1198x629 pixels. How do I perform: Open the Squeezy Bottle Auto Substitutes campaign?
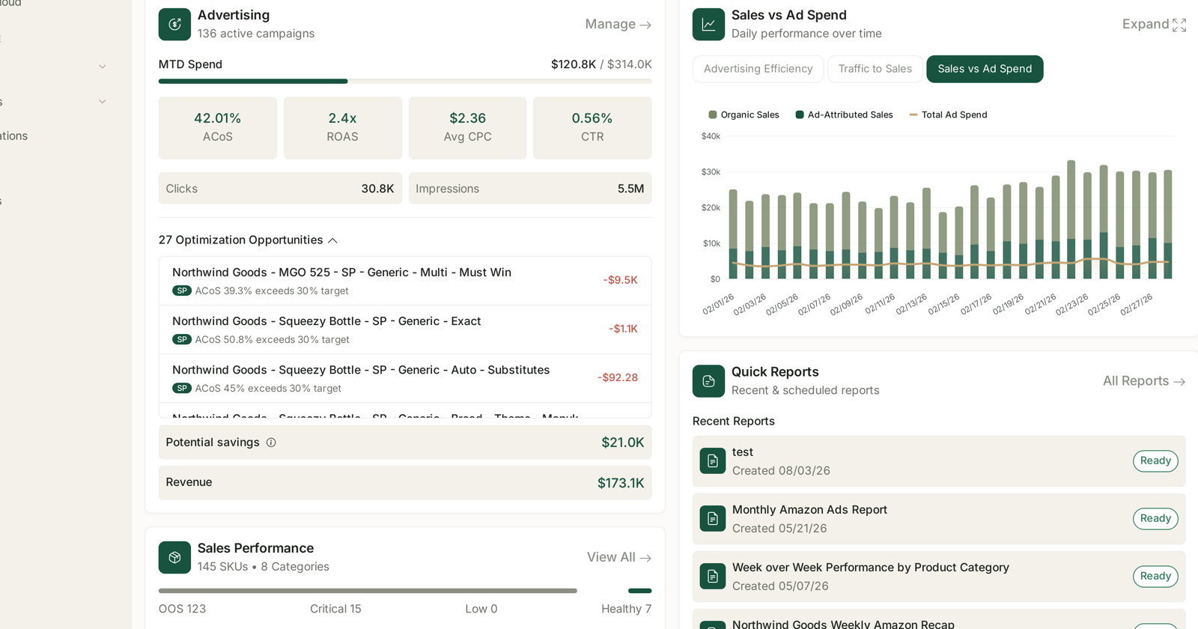[405, 378]
